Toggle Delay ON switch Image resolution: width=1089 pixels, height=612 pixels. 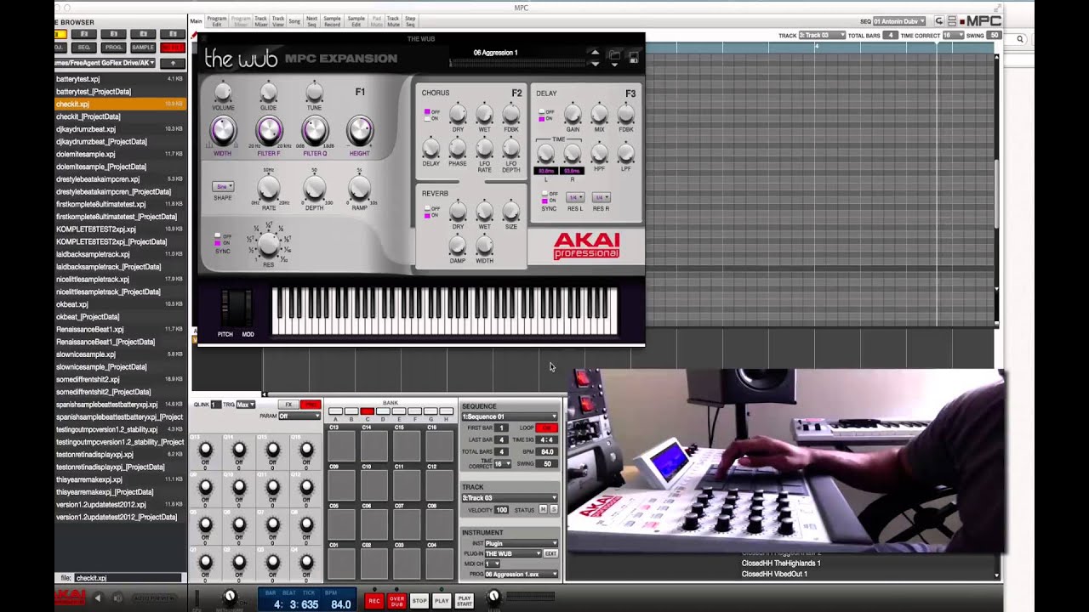click(542, 118)
